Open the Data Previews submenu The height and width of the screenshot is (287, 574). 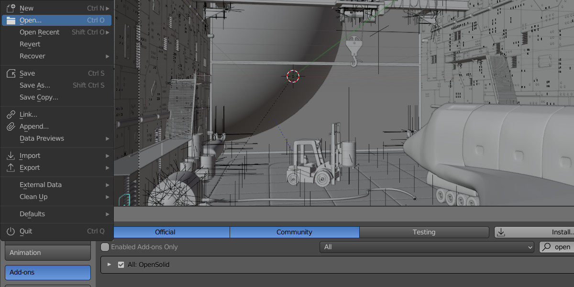pyautogui.click(x=57, y=138)
